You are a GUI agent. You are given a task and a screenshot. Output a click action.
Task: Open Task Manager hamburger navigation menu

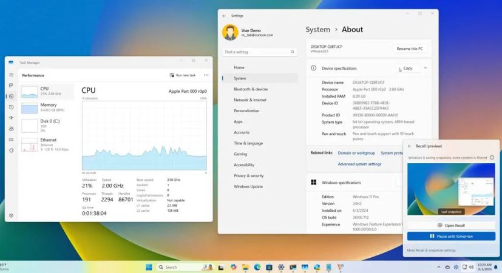pos(11,75)
